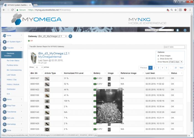Click the IoT System Mgmt sidebar icon

[5, 42]
